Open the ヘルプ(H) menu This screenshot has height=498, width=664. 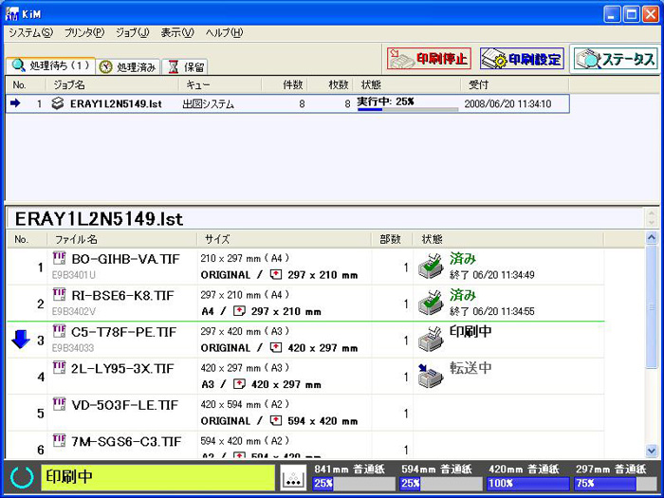[x=224, y=32]
